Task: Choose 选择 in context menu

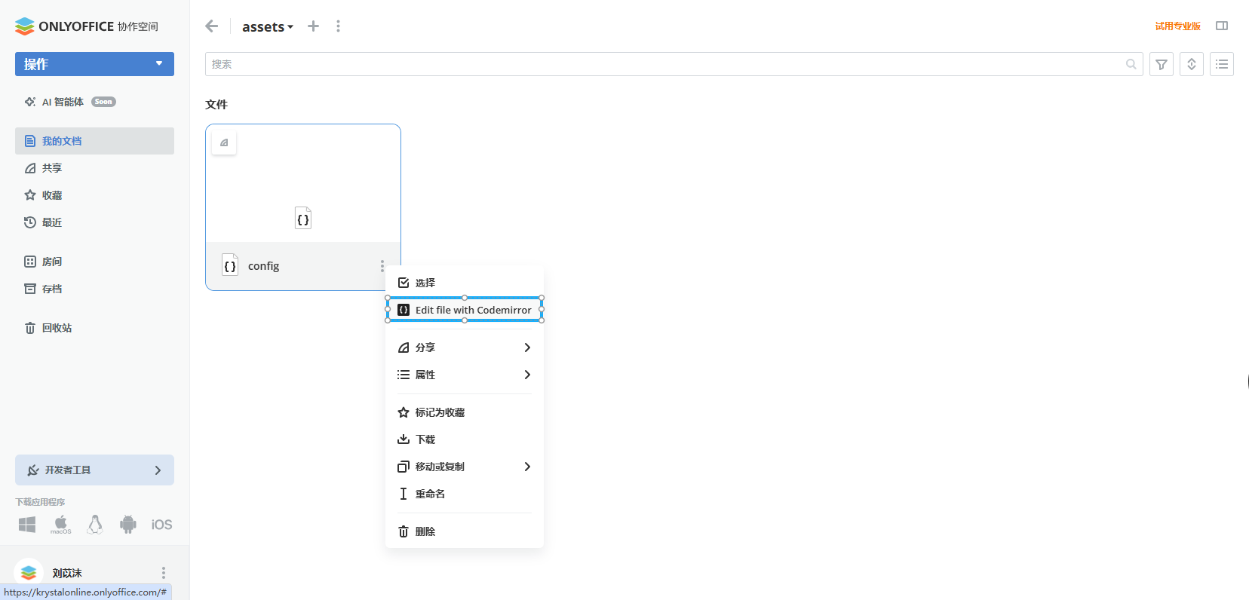Action: (x=465, y=283)
